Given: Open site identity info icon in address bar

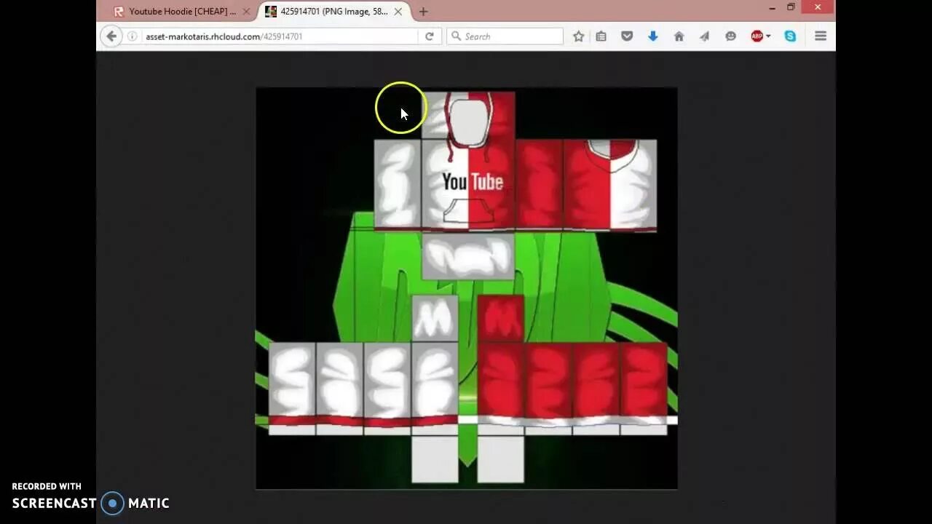Looking at the screenshot, I should coord(133,36).
